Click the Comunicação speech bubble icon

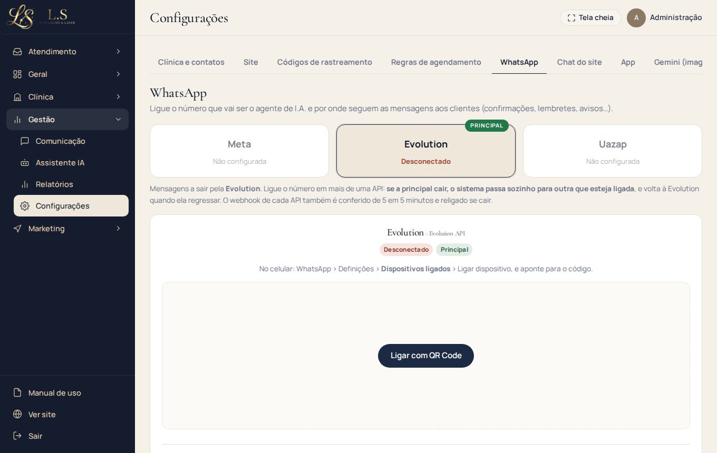(x=25, y=141)
